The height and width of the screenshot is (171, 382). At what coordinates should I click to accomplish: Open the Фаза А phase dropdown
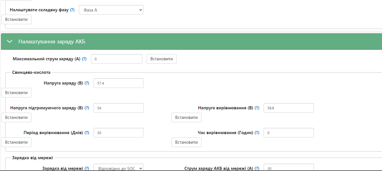tap(111, 10)
